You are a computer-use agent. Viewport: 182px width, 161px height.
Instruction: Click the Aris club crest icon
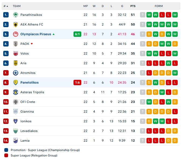click(x=15, y=63)
